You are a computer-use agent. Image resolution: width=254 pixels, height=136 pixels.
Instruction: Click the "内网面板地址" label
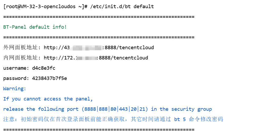tap(21, 58)
